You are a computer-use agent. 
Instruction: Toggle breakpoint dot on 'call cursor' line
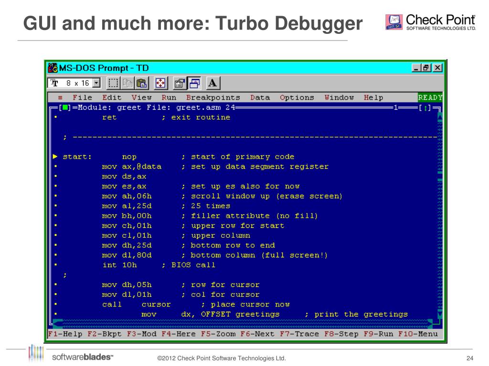coord(55,305)
